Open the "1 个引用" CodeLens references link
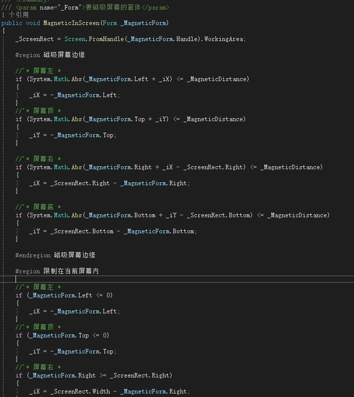This screenshot has width=354, height=397. [x=15, y=15]
